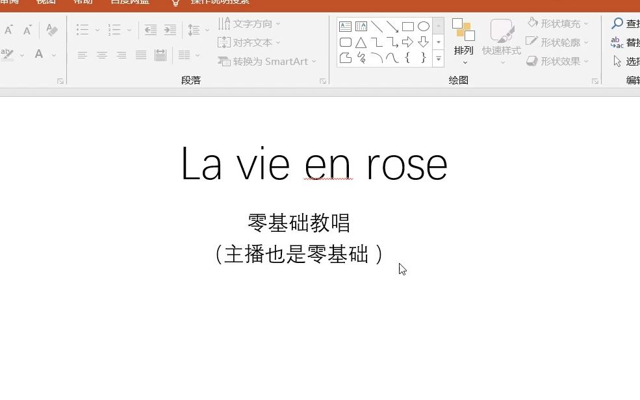
Task: Apply bullet list formatting
Action: [83, 30]
